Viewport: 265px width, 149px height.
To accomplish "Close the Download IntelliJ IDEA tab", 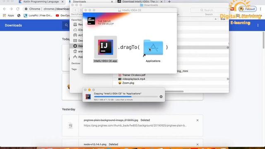I will tap(161, 2).
